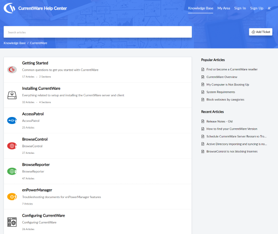Click the Knowledge Base breadcrumb link
The image size is (278, 234).
[14, 43]
